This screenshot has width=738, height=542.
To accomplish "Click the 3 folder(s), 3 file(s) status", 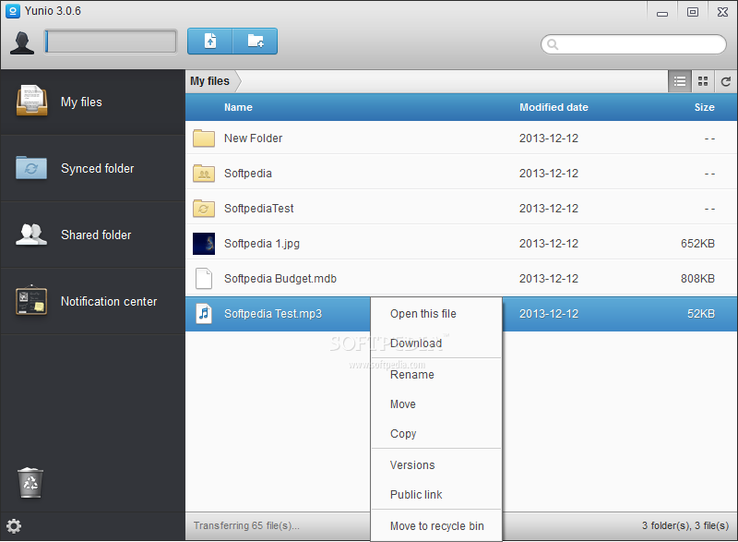I will tap(685, 525).
